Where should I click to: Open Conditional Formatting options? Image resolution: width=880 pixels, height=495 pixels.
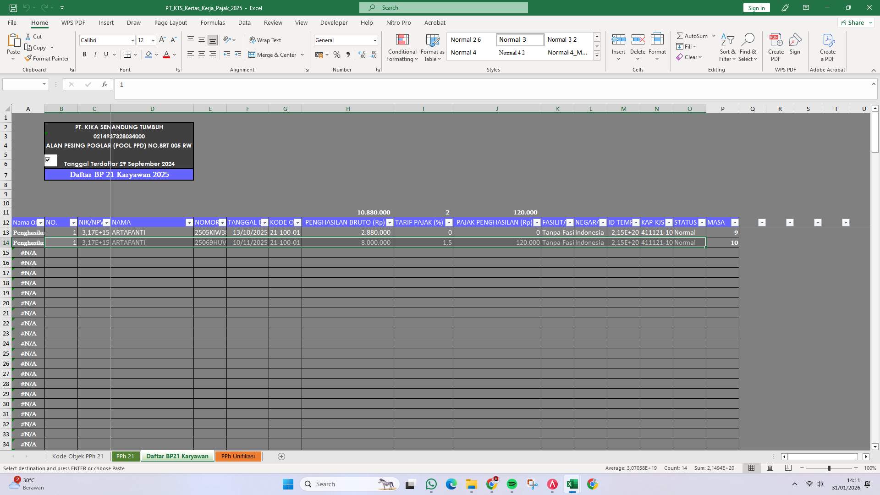tap(402, 48)
